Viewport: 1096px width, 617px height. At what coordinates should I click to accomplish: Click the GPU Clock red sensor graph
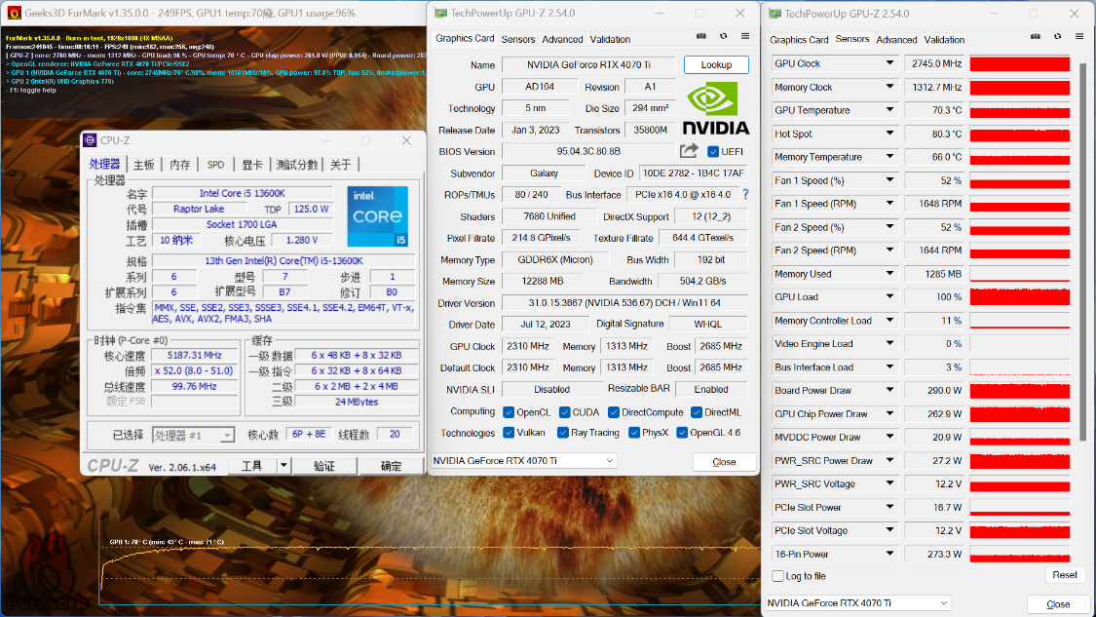[x=1020, y=63]
